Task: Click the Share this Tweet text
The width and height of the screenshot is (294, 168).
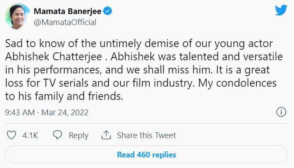Action: pyautogui.click(x=147, y=135)
